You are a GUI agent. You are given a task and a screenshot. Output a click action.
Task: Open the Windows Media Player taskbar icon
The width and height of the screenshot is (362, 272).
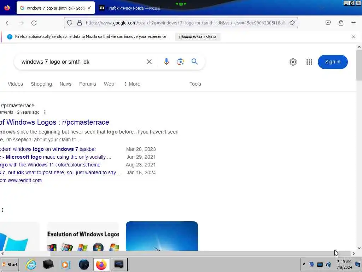(x=65, y=264)
